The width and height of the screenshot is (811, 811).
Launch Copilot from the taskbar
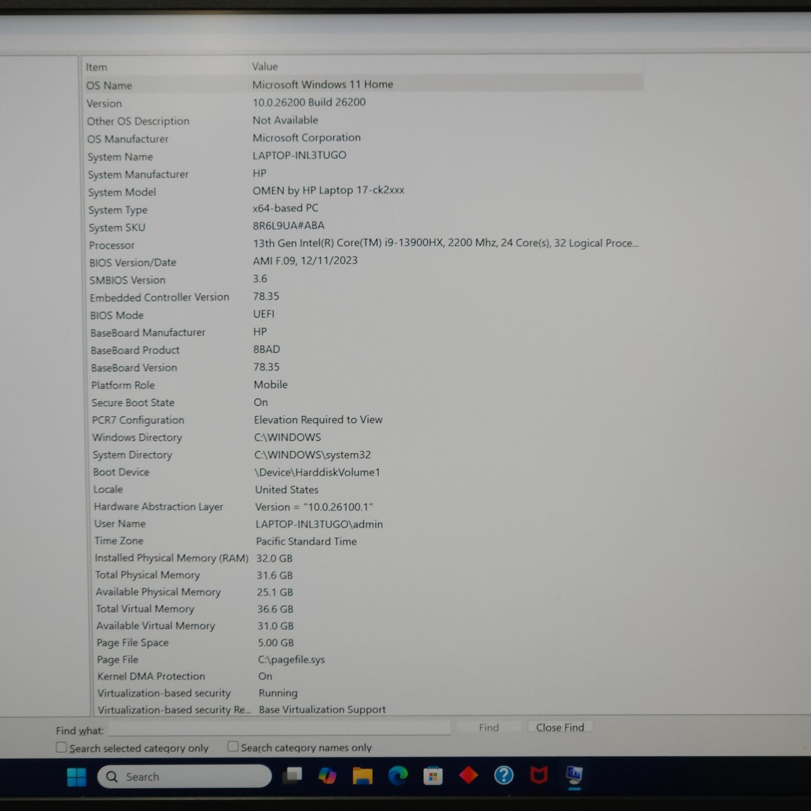tap(327, 776)
